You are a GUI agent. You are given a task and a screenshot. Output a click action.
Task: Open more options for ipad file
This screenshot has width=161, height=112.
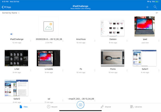click(159, 41)
